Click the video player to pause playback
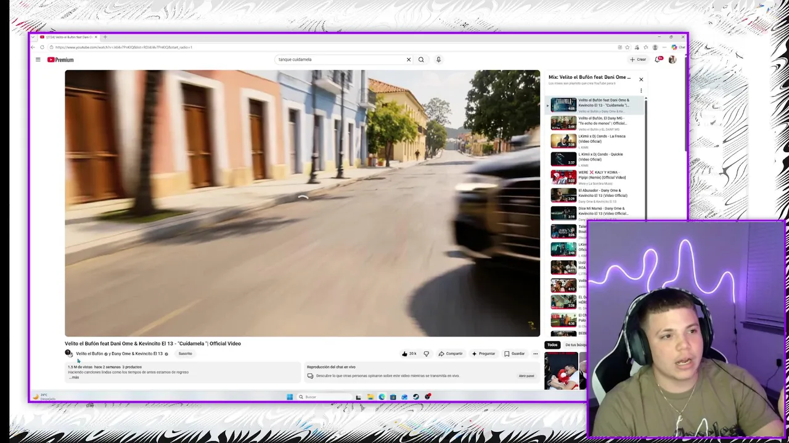Screen dimensions: 789x443 [x=302, y=203]
